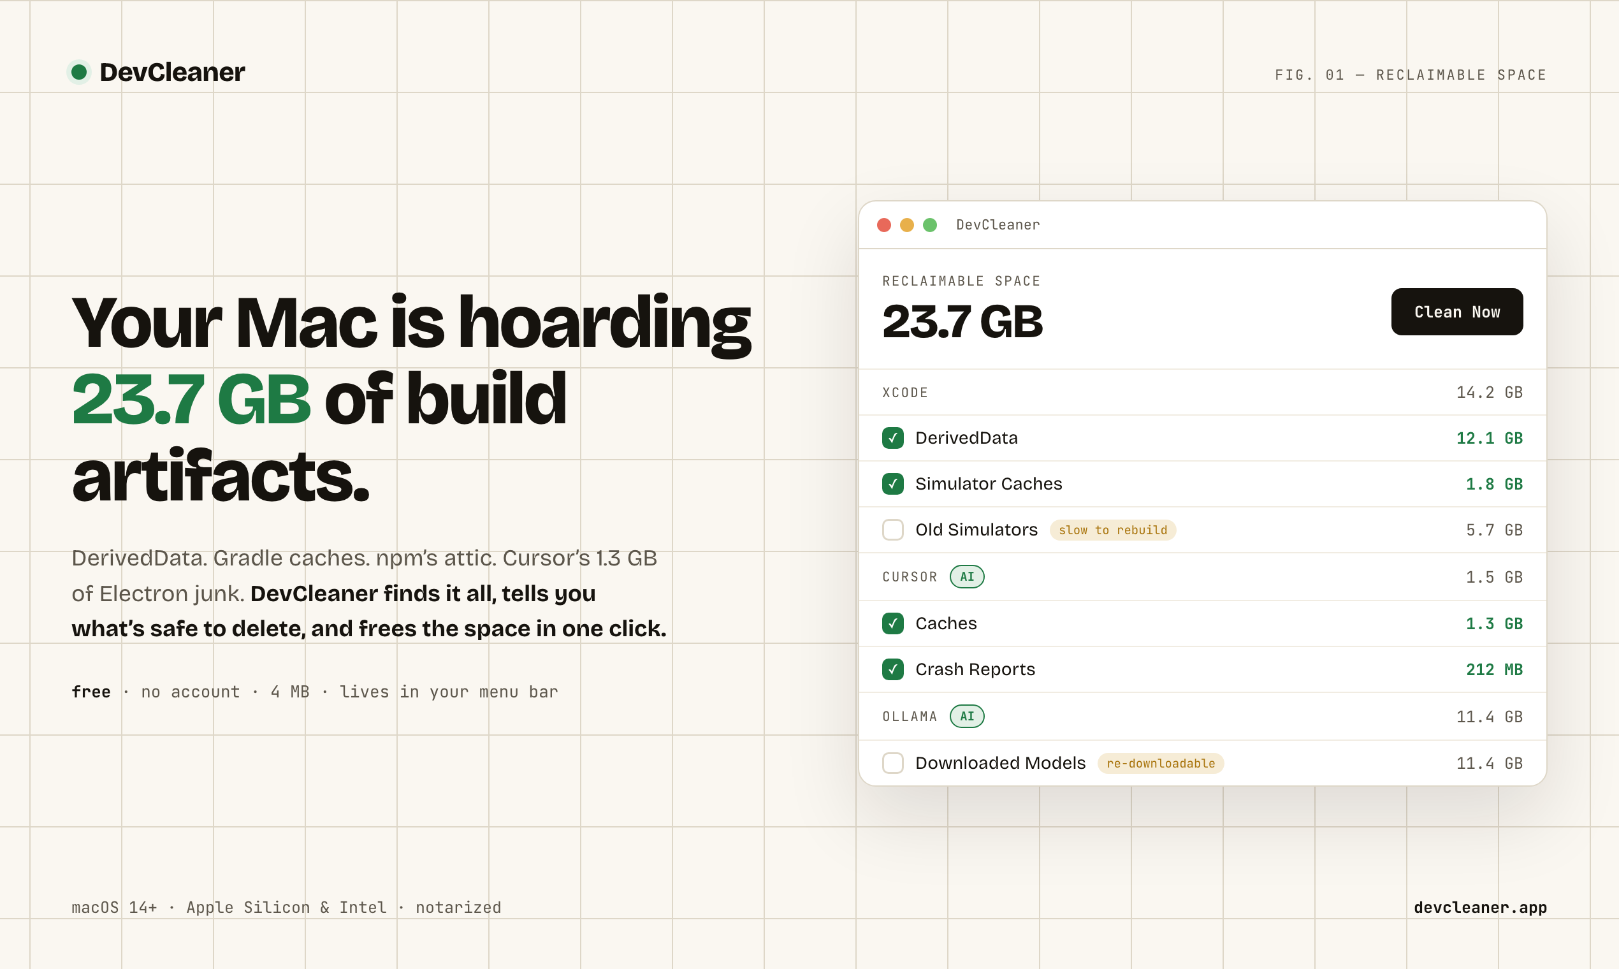Uncheck the Crash Reports checkbox
The image size is (1619, 969).
[x=892, y=669]
